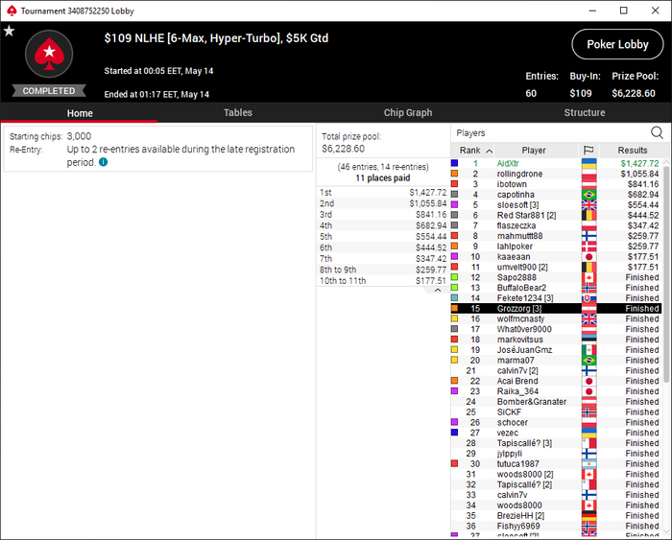Click the Ukraine flag next to AidXtr
Viewport: 672px width, 540px height.
(588, 164)
